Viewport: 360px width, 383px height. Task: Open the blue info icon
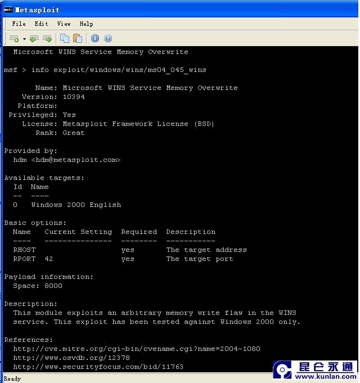[95, 38]
